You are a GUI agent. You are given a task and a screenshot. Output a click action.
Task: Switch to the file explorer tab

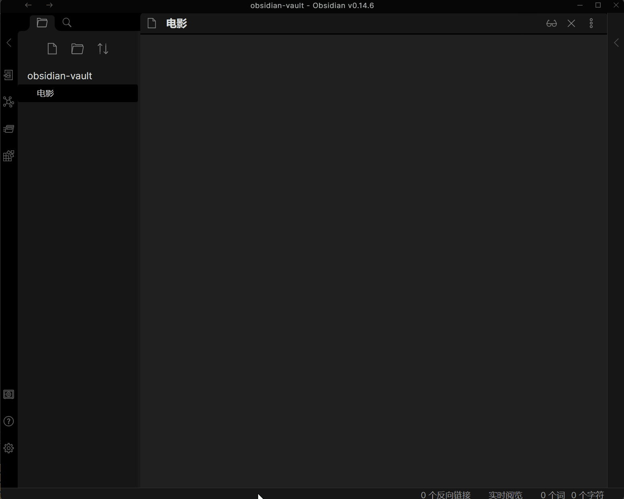coord(42,23)
